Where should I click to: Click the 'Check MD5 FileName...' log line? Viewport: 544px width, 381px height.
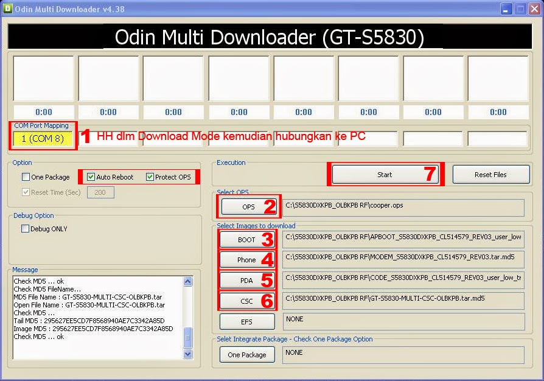tap(47, 289)
